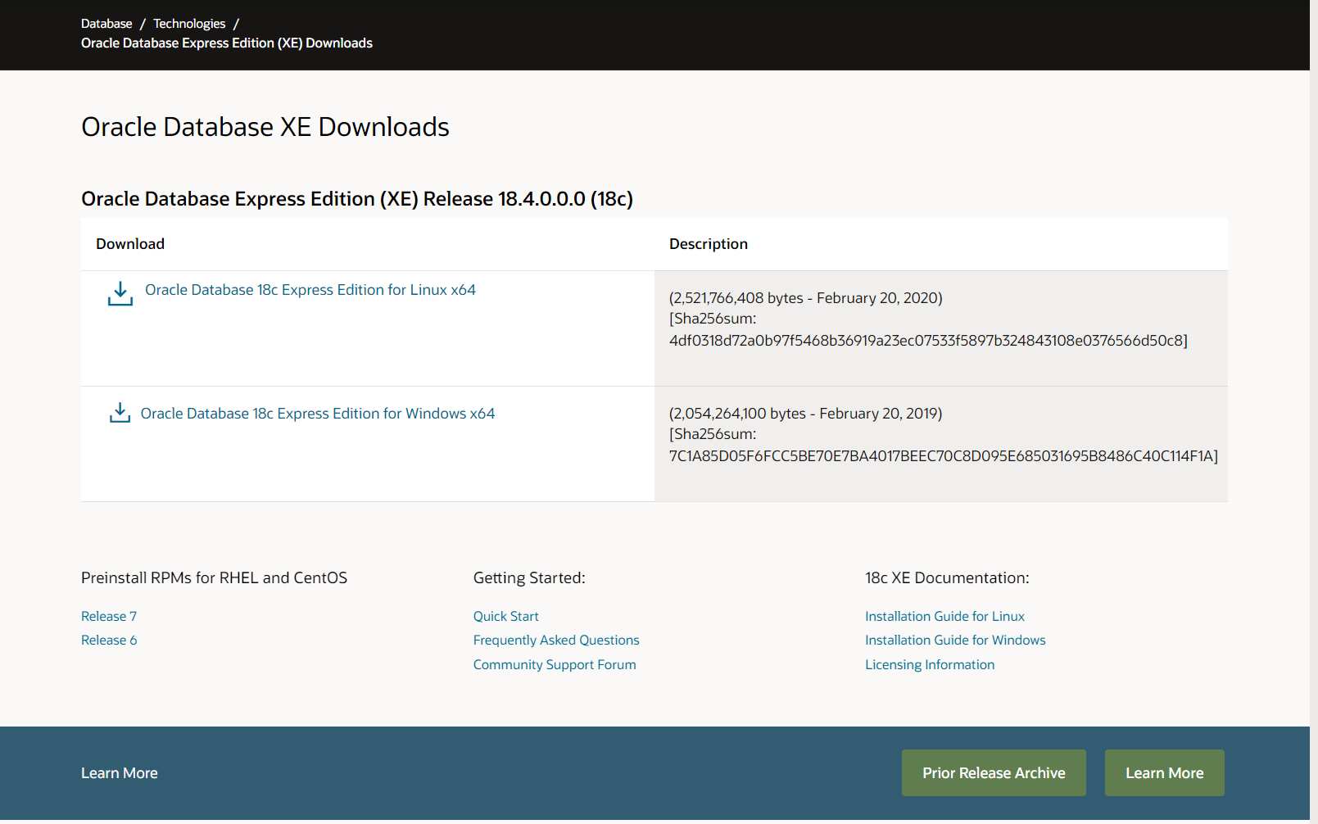Open the Oracle Database Express Edition (XE) Downloads breadcrumb
This screenshot has height=824, width=1318.
point(227,43)
